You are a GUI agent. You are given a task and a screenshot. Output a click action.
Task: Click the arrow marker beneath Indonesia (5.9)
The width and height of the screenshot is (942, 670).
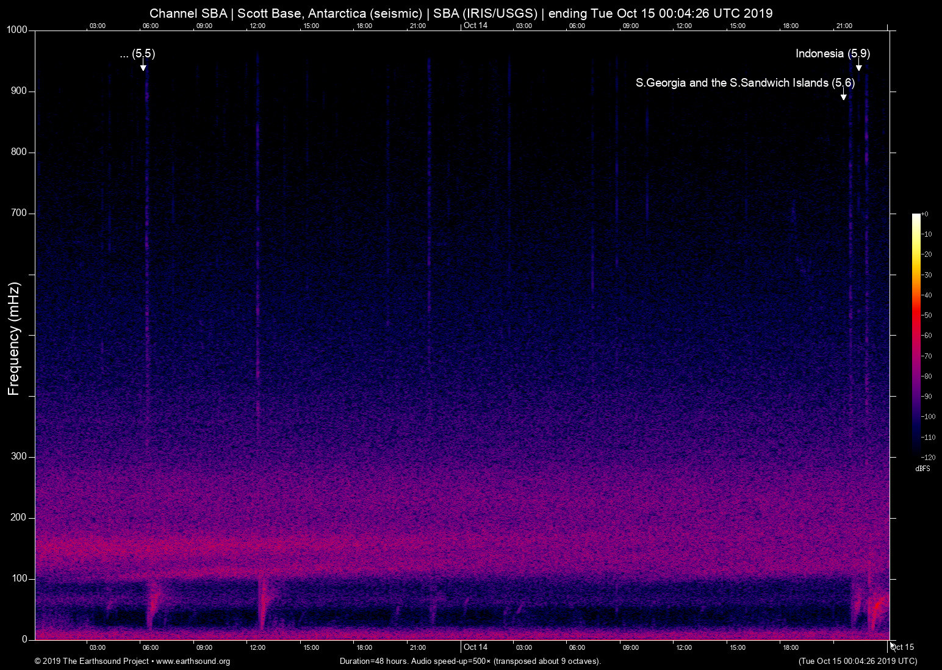click(858, 65)
